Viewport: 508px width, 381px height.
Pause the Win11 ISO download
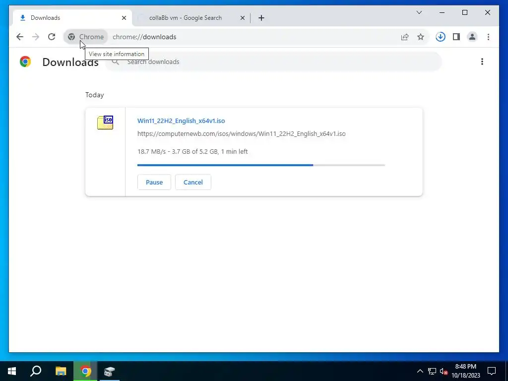coord(154,182)
